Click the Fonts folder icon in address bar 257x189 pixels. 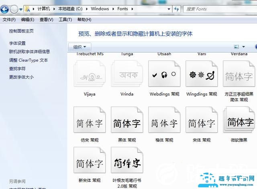click(x=27, y=9)
